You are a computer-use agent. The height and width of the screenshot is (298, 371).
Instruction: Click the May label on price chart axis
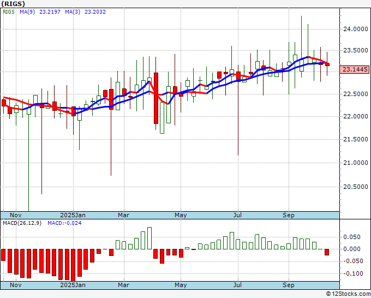[181, 215]
